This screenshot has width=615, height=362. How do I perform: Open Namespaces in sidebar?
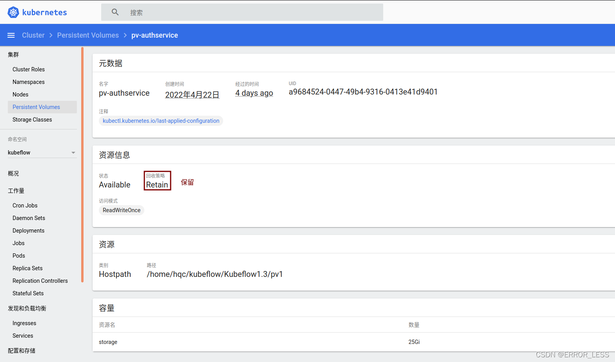29,82
